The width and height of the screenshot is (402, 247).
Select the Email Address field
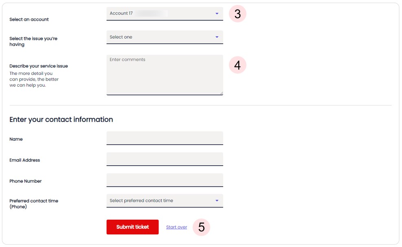click(165, 159)
